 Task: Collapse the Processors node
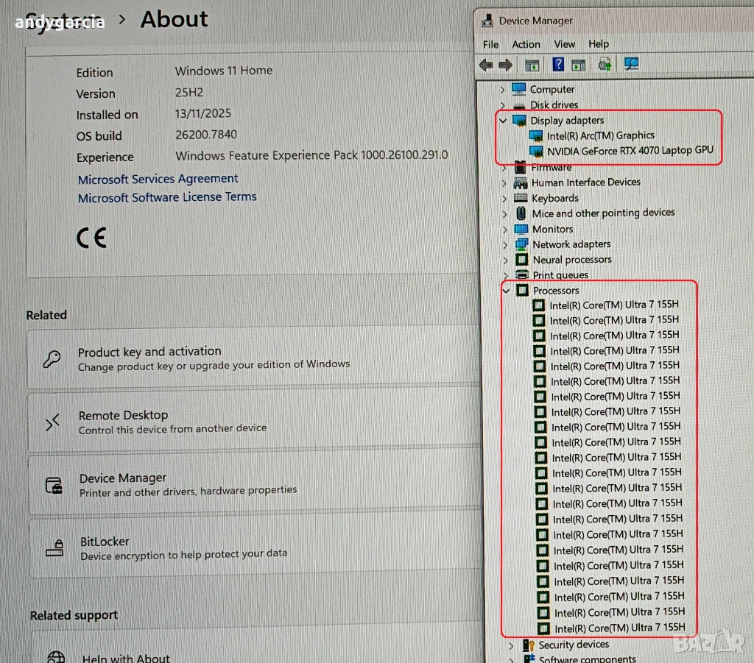coord(506,291)
